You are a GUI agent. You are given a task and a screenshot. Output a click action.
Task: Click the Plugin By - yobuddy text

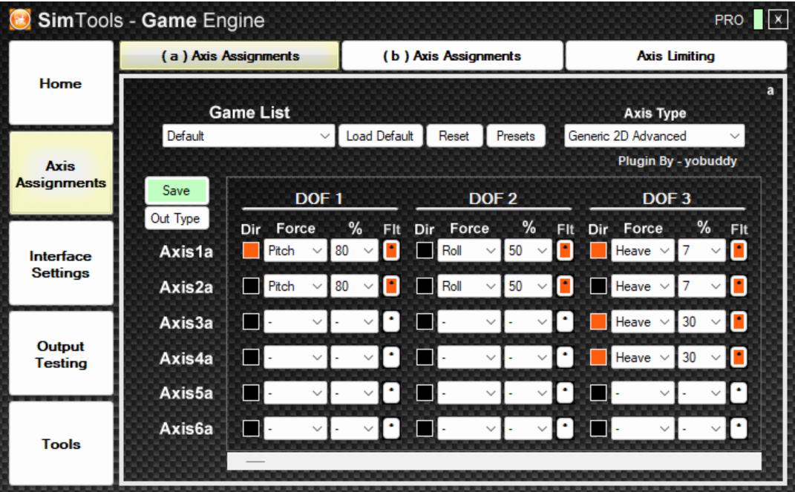click(x=677, y=161)
